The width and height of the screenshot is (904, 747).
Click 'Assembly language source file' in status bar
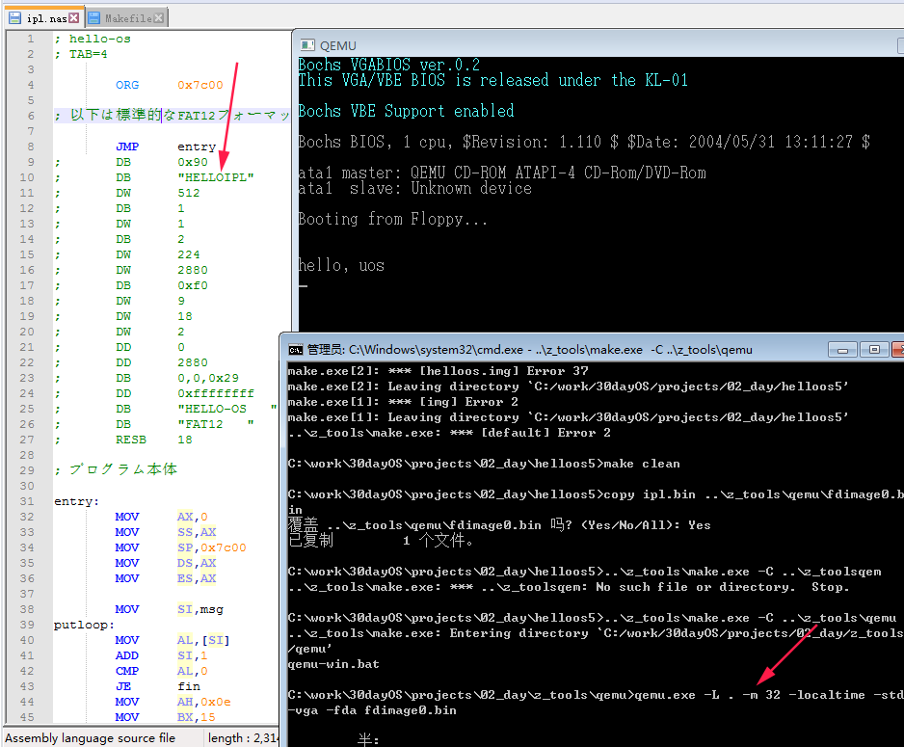(90, 737)
